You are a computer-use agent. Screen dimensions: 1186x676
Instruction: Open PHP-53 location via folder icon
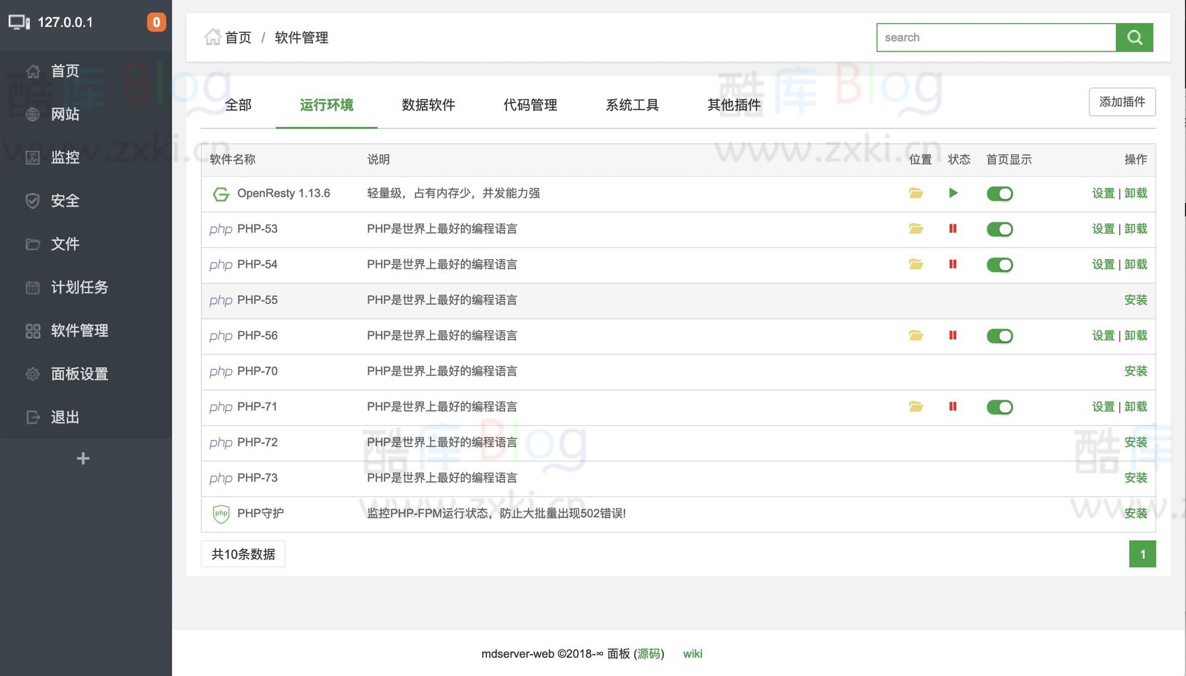click(x=915, y=228)
